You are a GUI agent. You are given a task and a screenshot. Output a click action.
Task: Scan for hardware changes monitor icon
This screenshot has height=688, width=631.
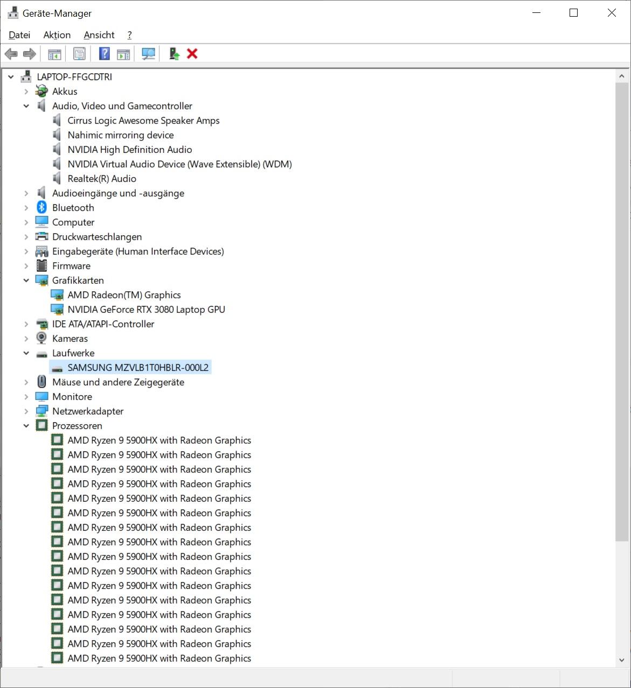click(148, 54)
